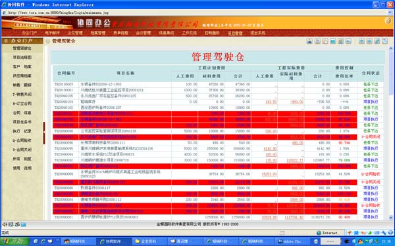
Task: Click the calendar grid toolbar icon
Action: click(340, 41)
